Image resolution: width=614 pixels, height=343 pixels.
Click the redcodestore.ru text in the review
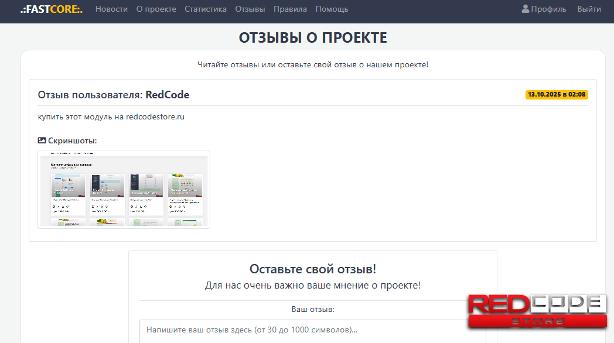click(x=156, y=116)
